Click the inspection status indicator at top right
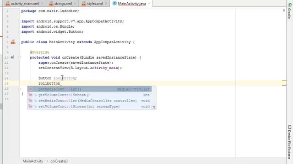The width and height of the screenshot is (293, 164). click(x=284, y=10)
